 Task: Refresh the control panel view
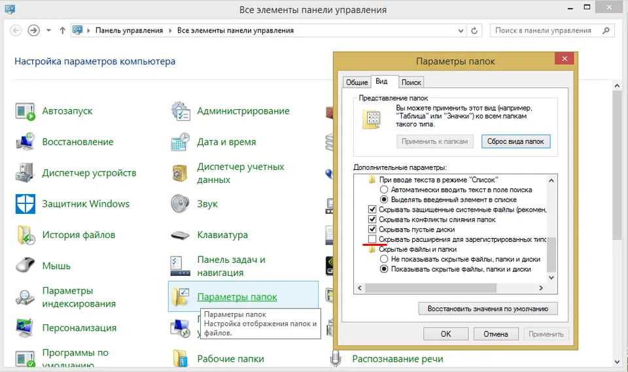click(x=474, y=31)
